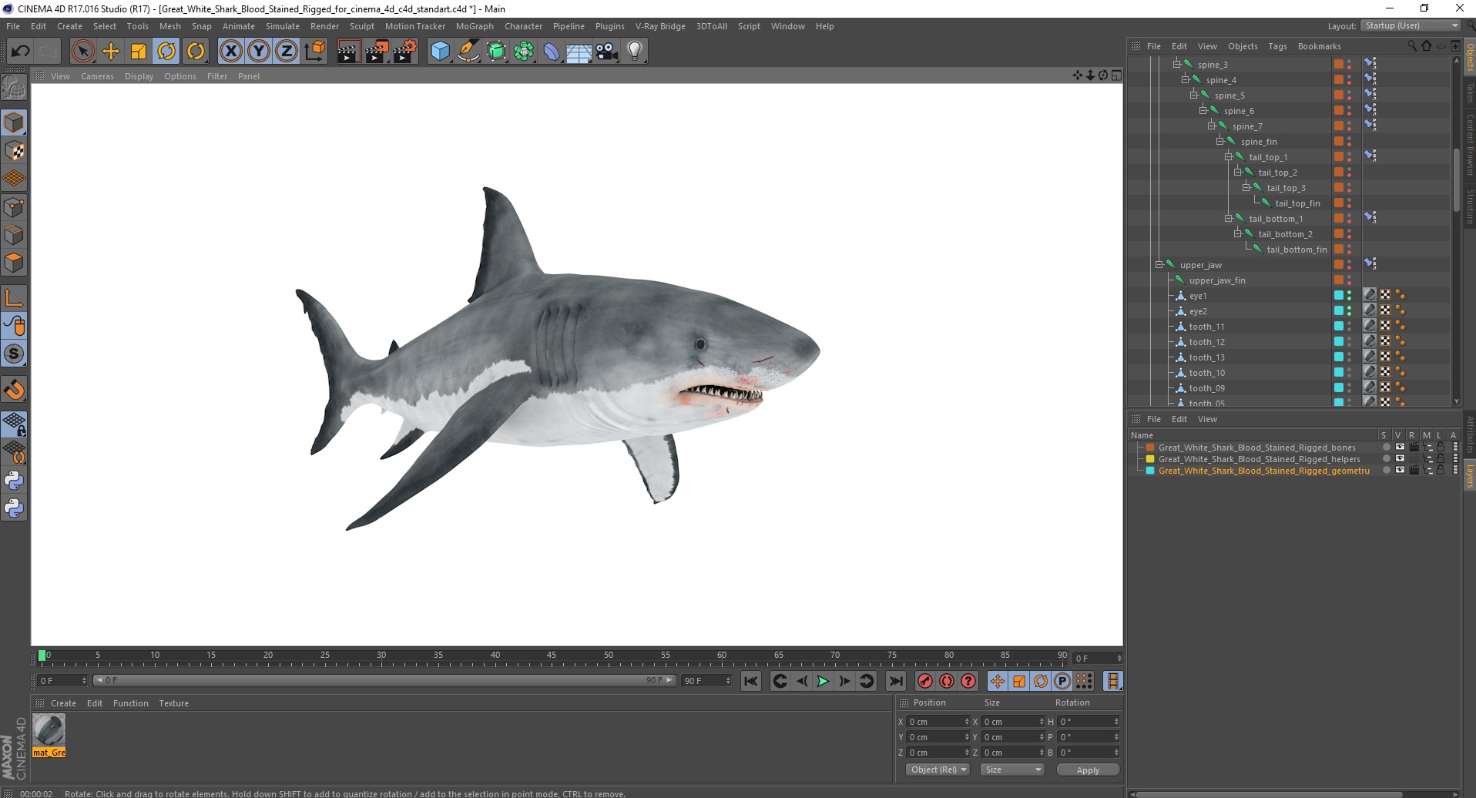This screenshot has height=798, width=1476.
Task: Open the Character menu
Action: 523,26
